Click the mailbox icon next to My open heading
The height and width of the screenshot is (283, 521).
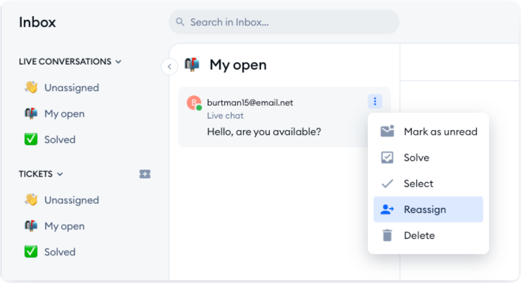[192, 65]
